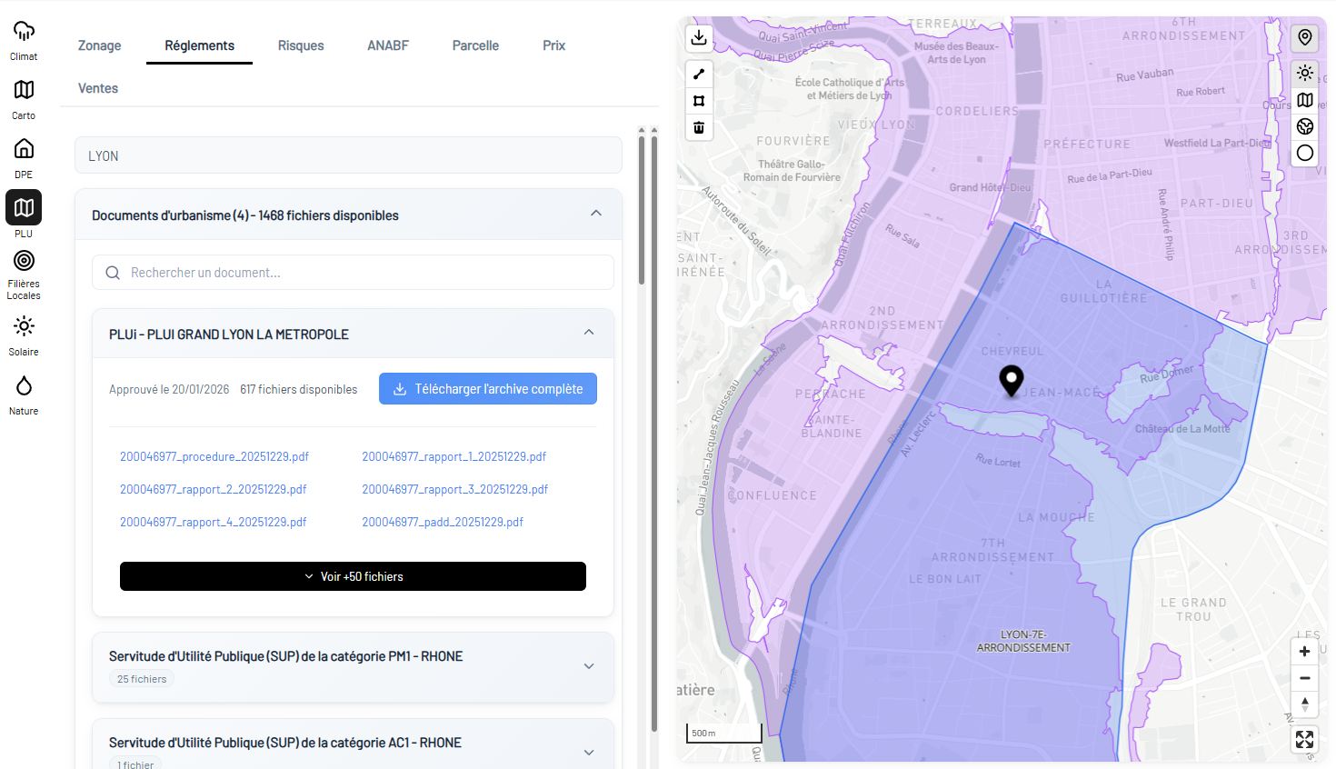This screenshot has height=769, width=1336.
Task: Zoom out with the map minus button
Action: click(1304, 678)
